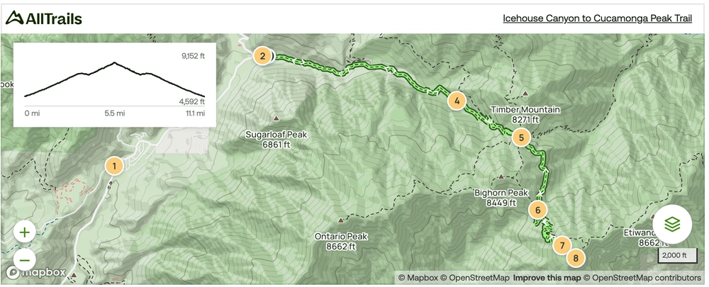Click the Mapbox logo

click(x=35, y=273)
